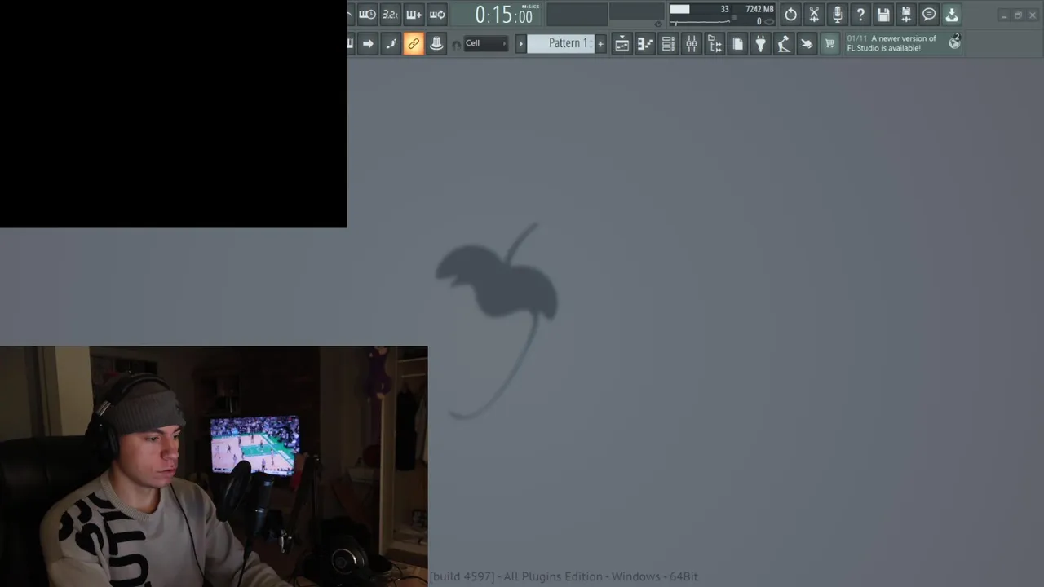Viewport: 1044px width, 587px height.
Task: Open plugin picker with the plug icon
Action: click(761, 44)
